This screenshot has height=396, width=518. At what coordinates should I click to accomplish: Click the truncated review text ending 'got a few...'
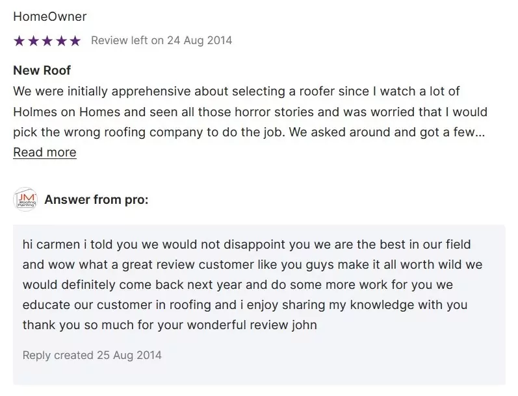[x=249, y=132]
